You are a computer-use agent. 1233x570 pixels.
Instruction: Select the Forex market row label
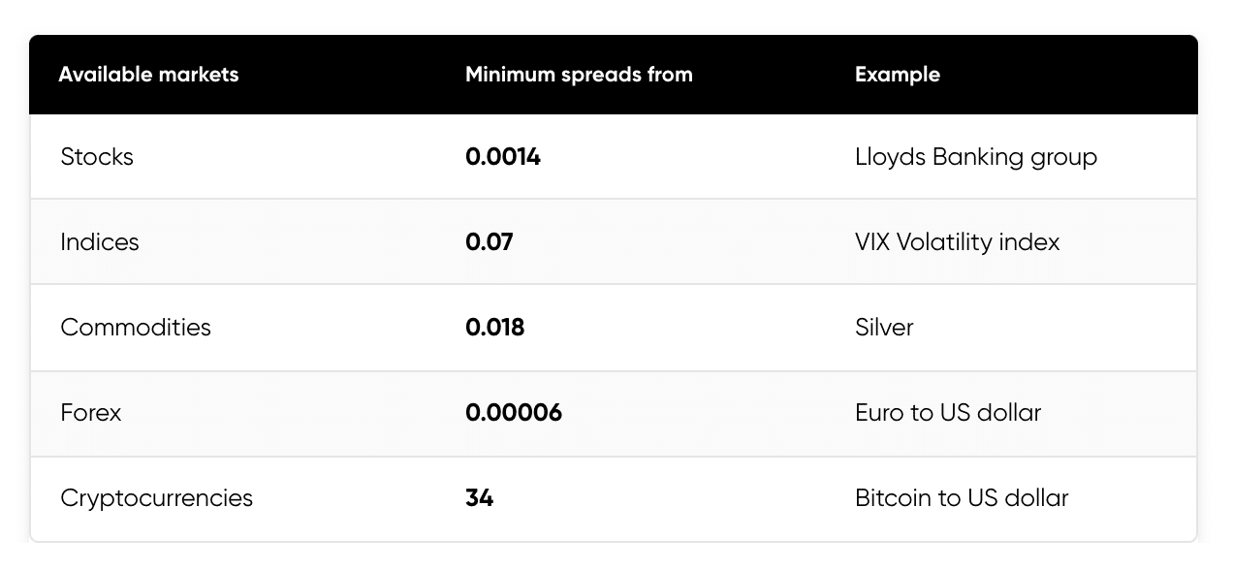91,413
